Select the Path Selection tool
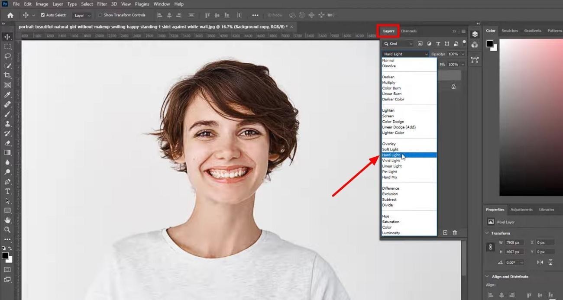This screenshot has height=300, width=563. point(7,201)
